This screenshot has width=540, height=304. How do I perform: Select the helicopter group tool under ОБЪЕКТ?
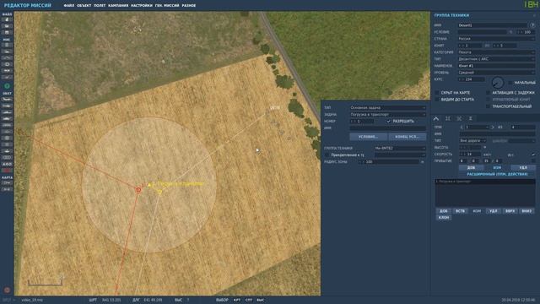(7, 106)
